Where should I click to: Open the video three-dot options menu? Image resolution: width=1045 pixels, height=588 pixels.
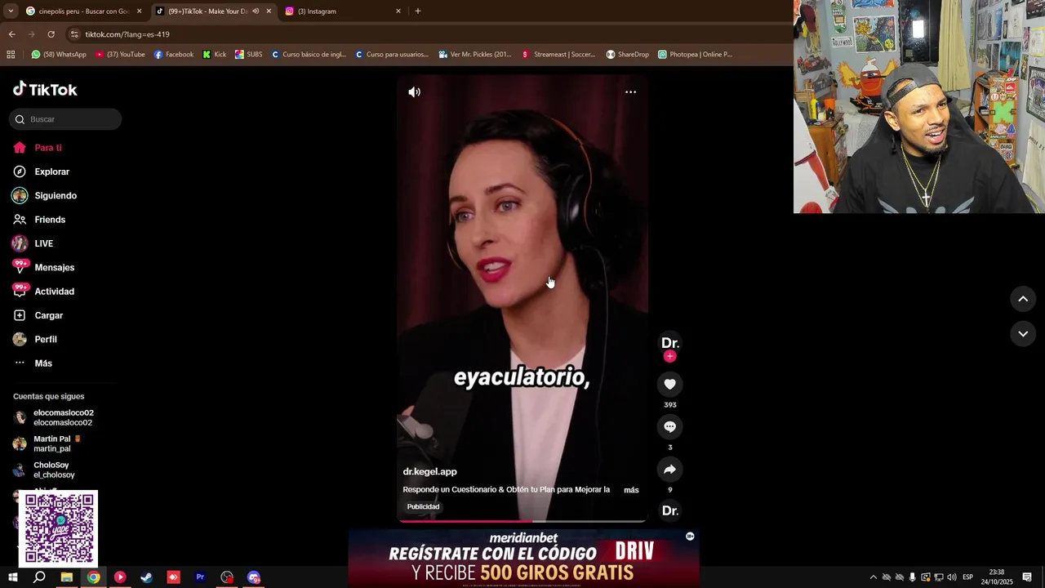tap(630, 92)
